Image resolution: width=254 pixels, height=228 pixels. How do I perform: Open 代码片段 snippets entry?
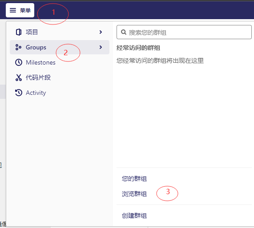(60, 77)
